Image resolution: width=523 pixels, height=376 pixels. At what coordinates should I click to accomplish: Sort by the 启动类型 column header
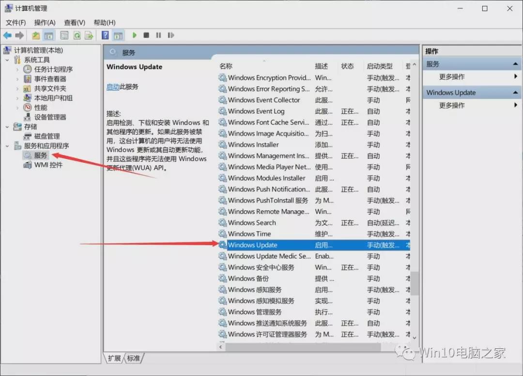tap(380, 66)
